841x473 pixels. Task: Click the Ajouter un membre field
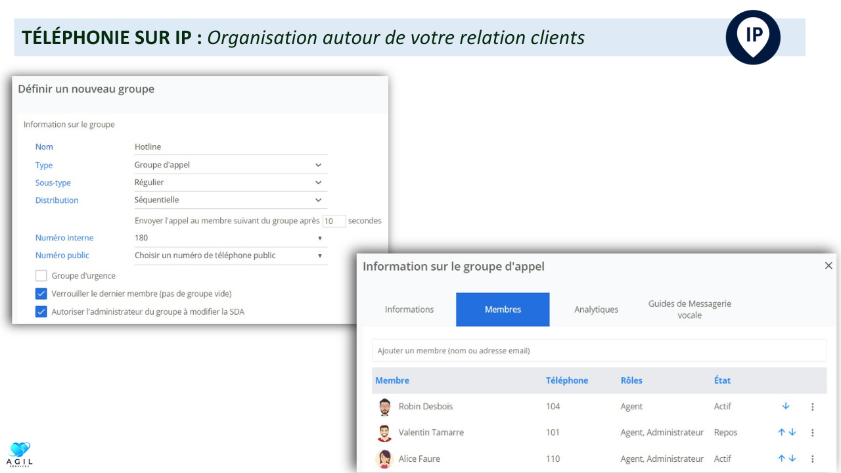tap(599, 351)
